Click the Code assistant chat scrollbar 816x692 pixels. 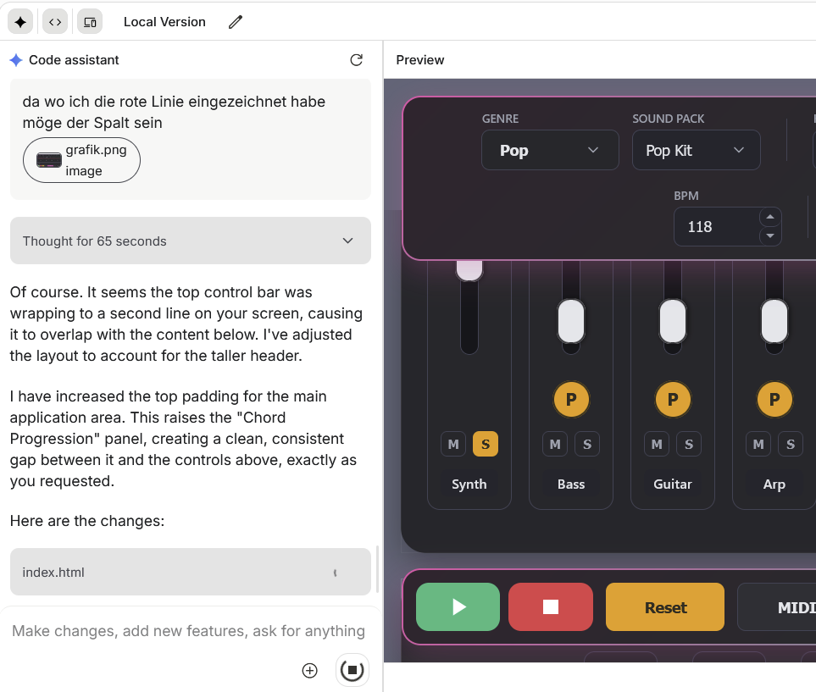[x=377, y=569]
